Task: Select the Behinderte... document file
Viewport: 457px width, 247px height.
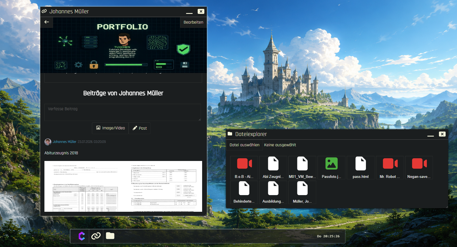Action: coord(244,192)
